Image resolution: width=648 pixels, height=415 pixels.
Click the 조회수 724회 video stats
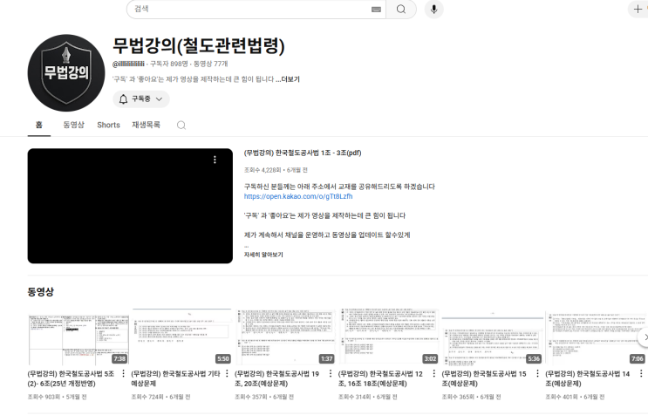(x=160, y=397)
